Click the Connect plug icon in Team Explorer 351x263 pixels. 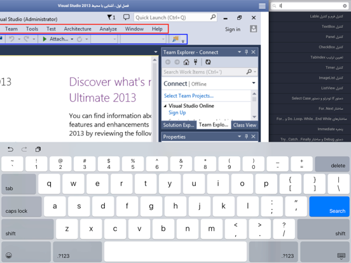point(195,62)
